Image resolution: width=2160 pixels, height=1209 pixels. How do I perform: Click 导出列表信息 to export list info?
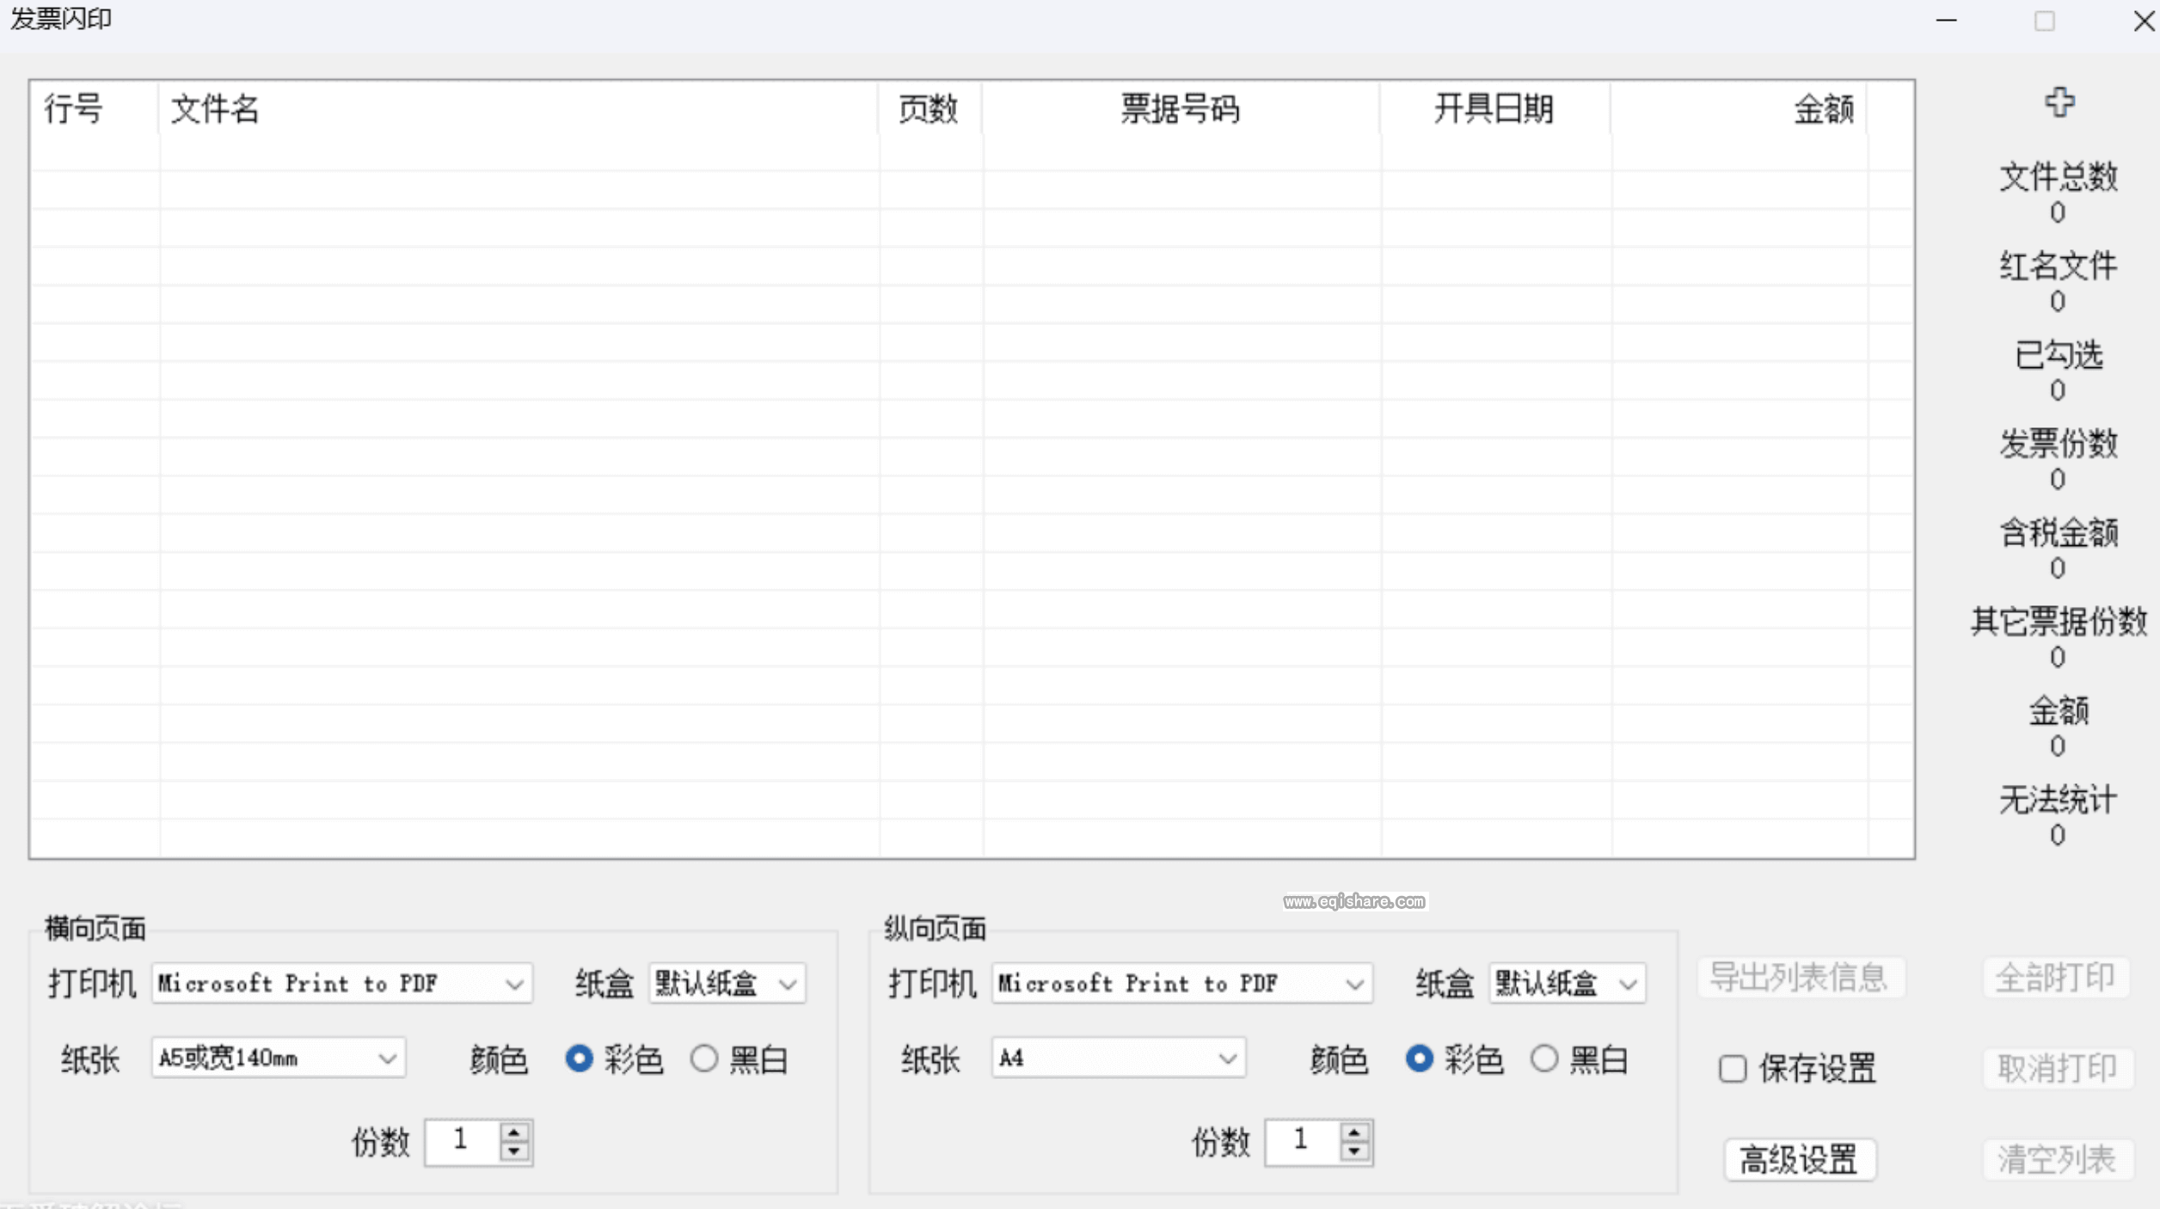1801,978
